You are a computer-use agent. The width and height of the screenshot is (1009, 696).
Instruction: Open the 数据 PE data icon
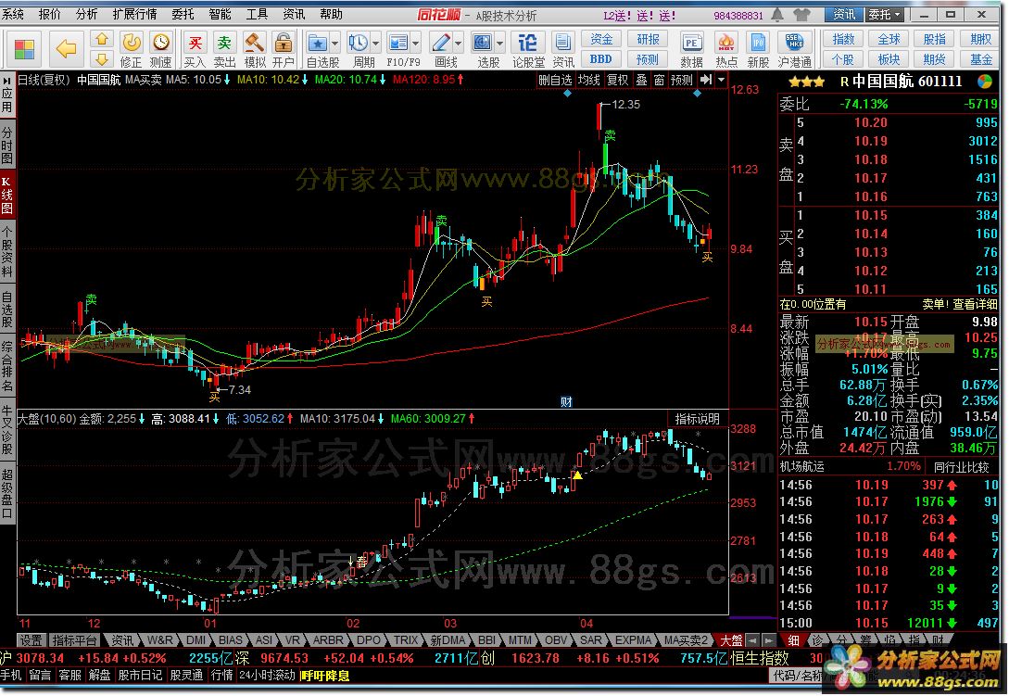click(692, 49)
